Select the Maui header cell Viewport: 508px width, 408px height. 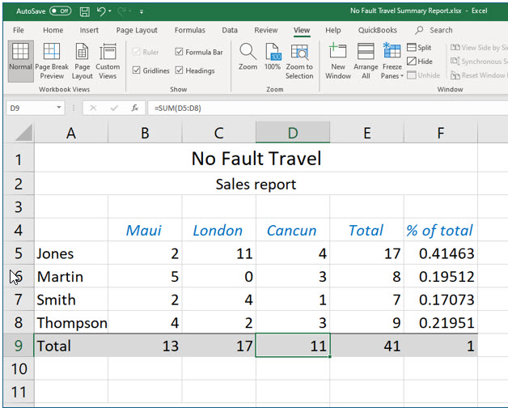[145, 230]
